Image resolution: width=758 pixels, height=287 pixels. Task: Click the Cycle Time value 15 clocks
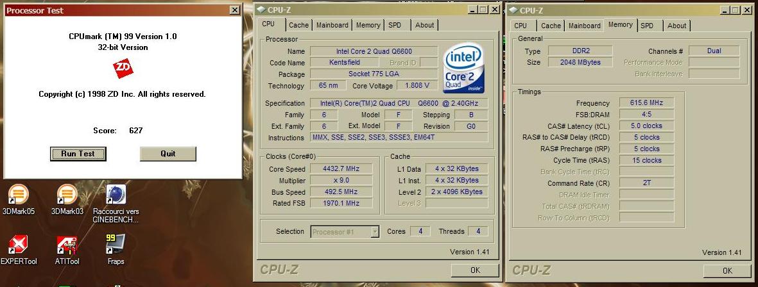tap(646, 161)
